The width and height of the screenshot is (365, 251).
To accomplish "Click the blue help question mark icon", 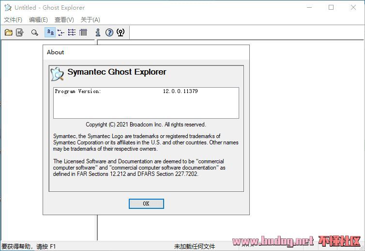I will click(x=109, y=32).
